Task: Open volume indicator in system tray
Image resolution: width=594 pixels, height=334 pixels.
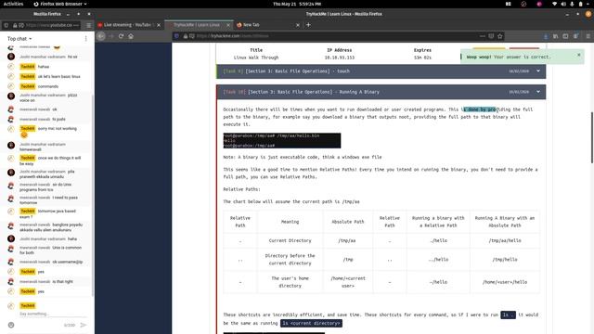Action: click(x=563, y=4)
